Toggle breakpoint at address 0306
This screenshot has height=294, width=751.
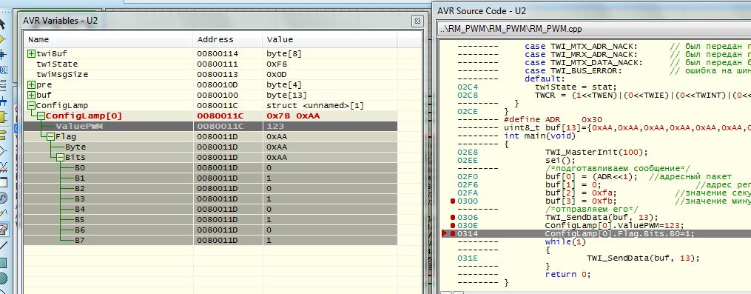[x=453, y=217]
